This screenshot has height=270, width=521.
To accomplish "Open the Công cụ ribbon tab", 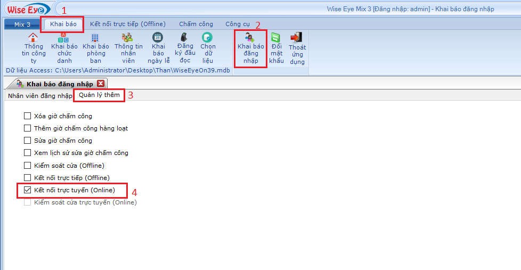I will point(237,24).
